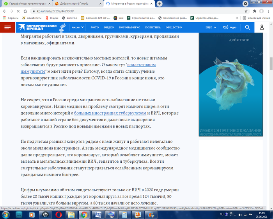Open the Авиабилеты bookmark
Screen dimensions: 273x219
(x=32, y=18)
